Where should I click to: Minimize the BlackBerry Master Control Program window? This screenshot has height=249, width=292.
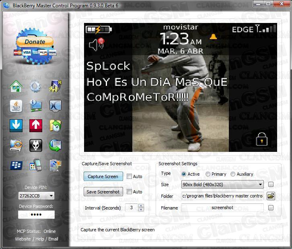click(258, 4)
